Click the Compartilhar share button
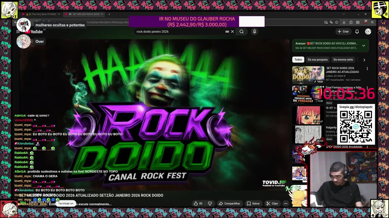 (x=229, y=203)
